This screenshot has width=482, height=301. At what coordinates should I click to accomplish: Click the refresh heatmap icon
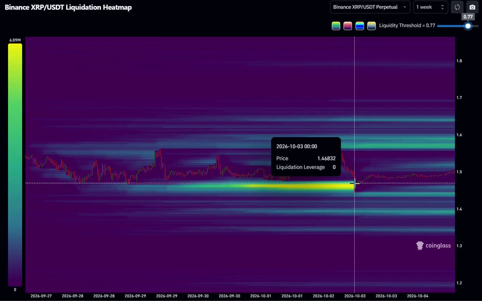pos(457,7)
